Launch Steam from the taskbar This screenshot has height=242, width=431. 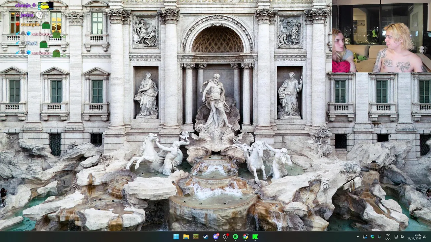tap(205, 237)
